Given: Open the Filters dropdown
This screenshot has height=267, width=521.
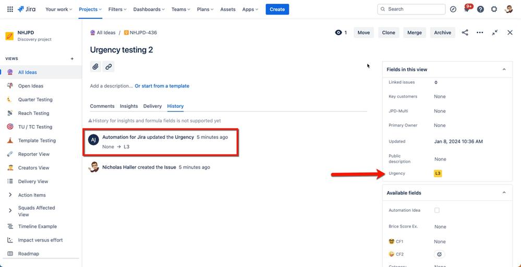Looking at the screenshot, I should click(x=117, y=9).
